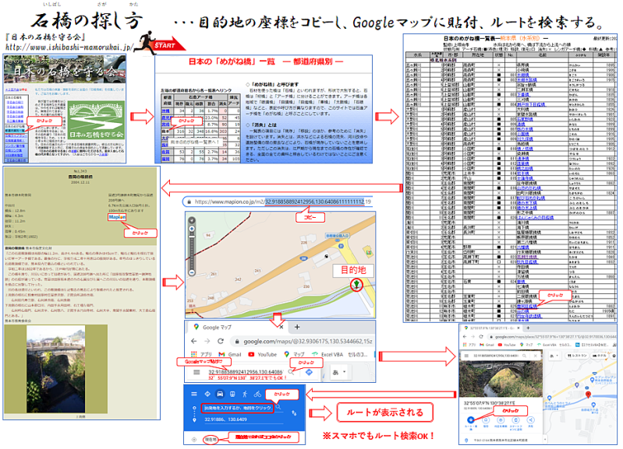Select the bicycle mode icon
Image resolution: width=623 pixels, height=449 pixels.
coord(257,394)
